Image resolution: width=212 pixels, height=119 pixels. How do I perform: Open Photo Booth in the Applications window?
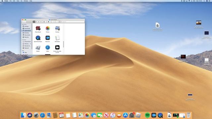click(x=38, y=28)
